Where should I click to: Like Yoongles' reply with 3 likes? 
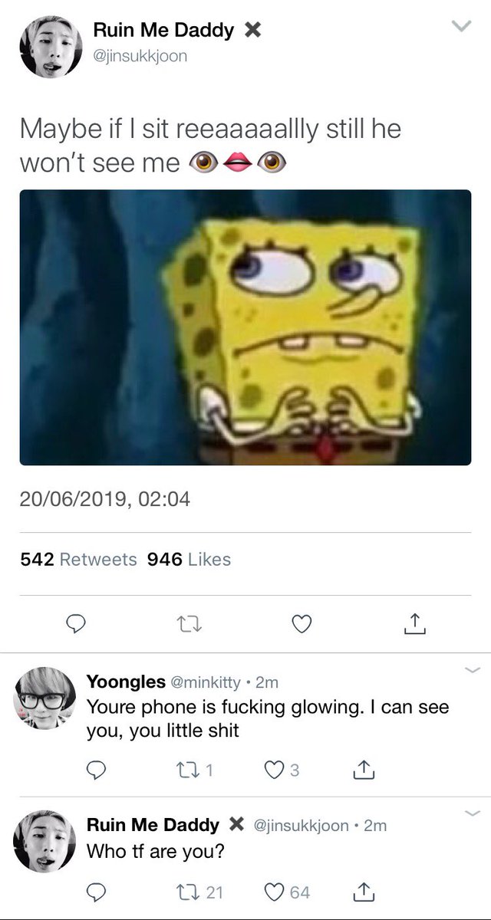pos(280,769)
